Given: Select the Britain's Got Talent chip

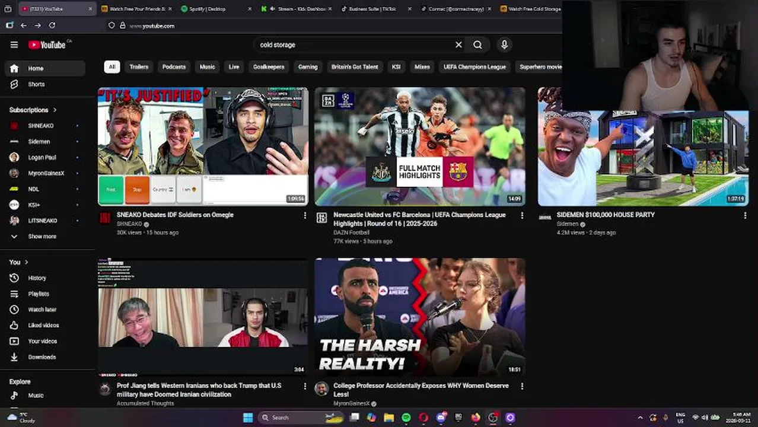Looking at the screenshot, I should click(355, 67).
